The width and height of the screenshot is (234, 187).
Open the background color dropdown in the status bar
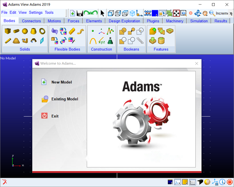(x=170, y=182)
